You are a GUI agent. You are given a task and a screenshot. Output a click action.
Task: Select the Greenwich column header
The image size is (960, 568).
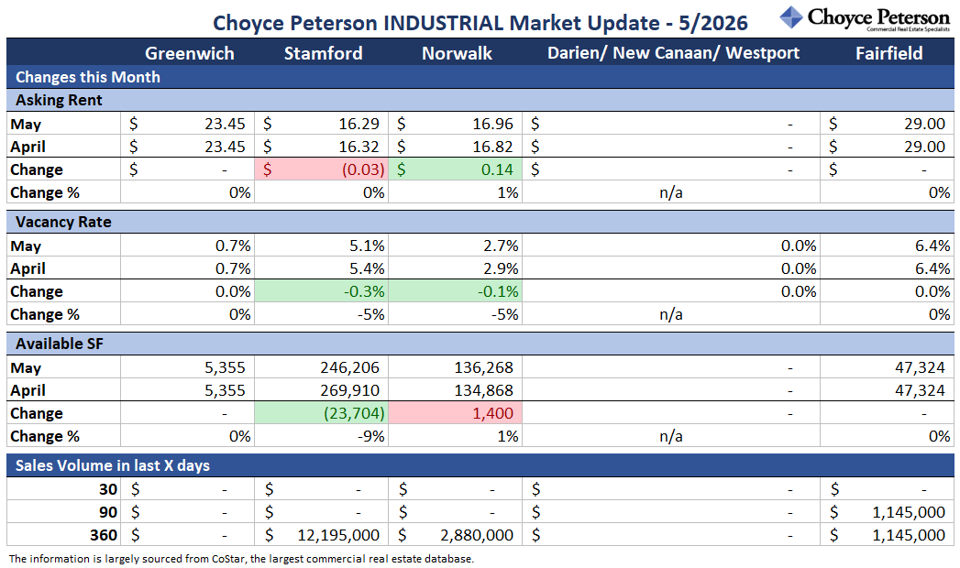pos(189,53)
